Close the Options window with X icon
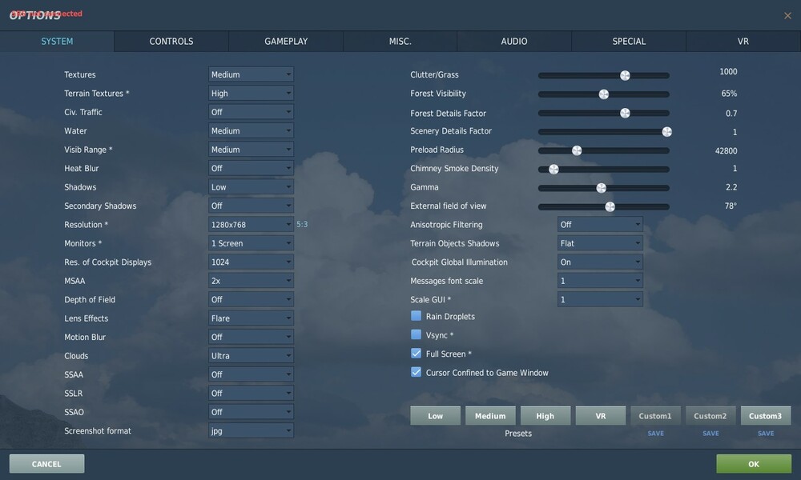 [787, 16]
